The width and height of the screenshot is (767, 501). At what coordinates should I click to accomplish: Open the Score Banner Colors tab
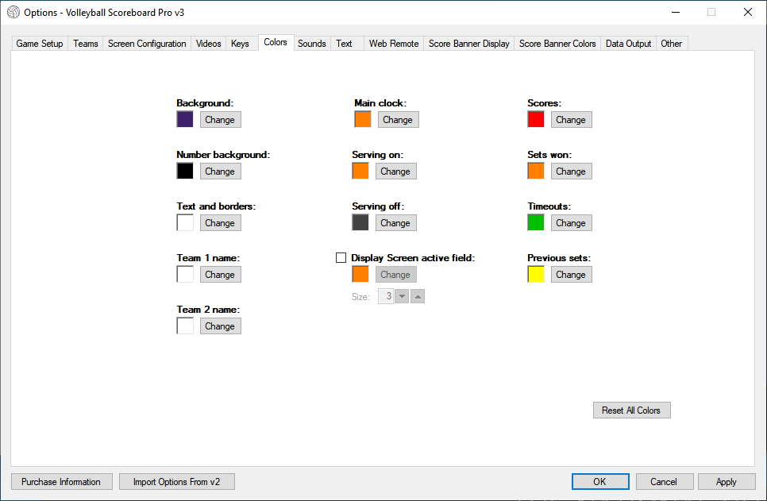click(x=557, y=44)
